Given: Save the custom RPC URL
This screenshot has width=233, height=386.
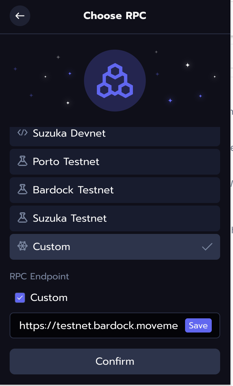Looking at the screenshot, I should [x=198, y=325].
